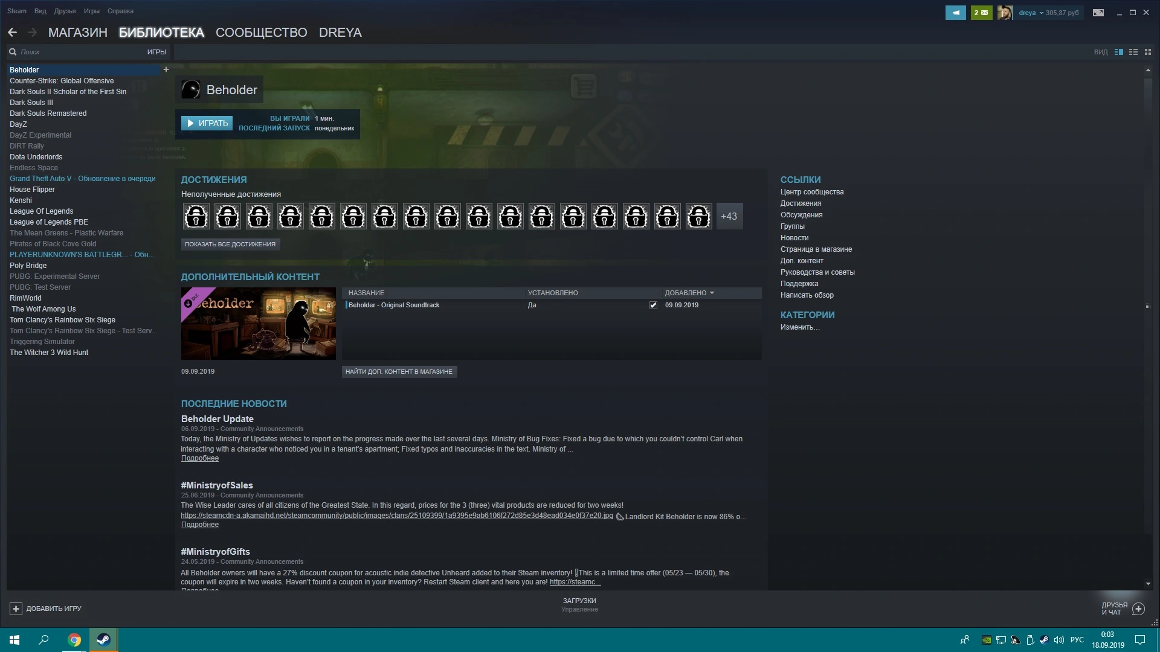Open the Windows Start menu
Screen dimensions: 1160x652
(14, 640)
